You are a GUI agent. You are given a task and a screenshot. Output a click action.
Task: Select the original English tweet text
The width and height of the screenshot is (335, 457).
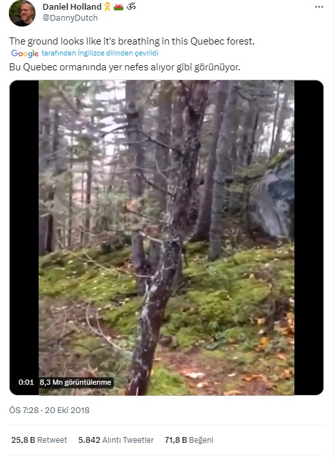click(131, 41)
